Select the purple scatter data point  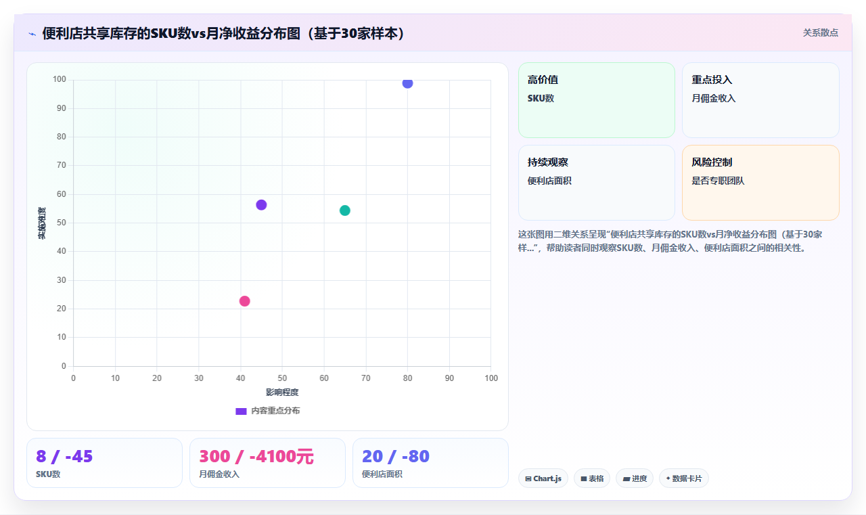[261, 205]
